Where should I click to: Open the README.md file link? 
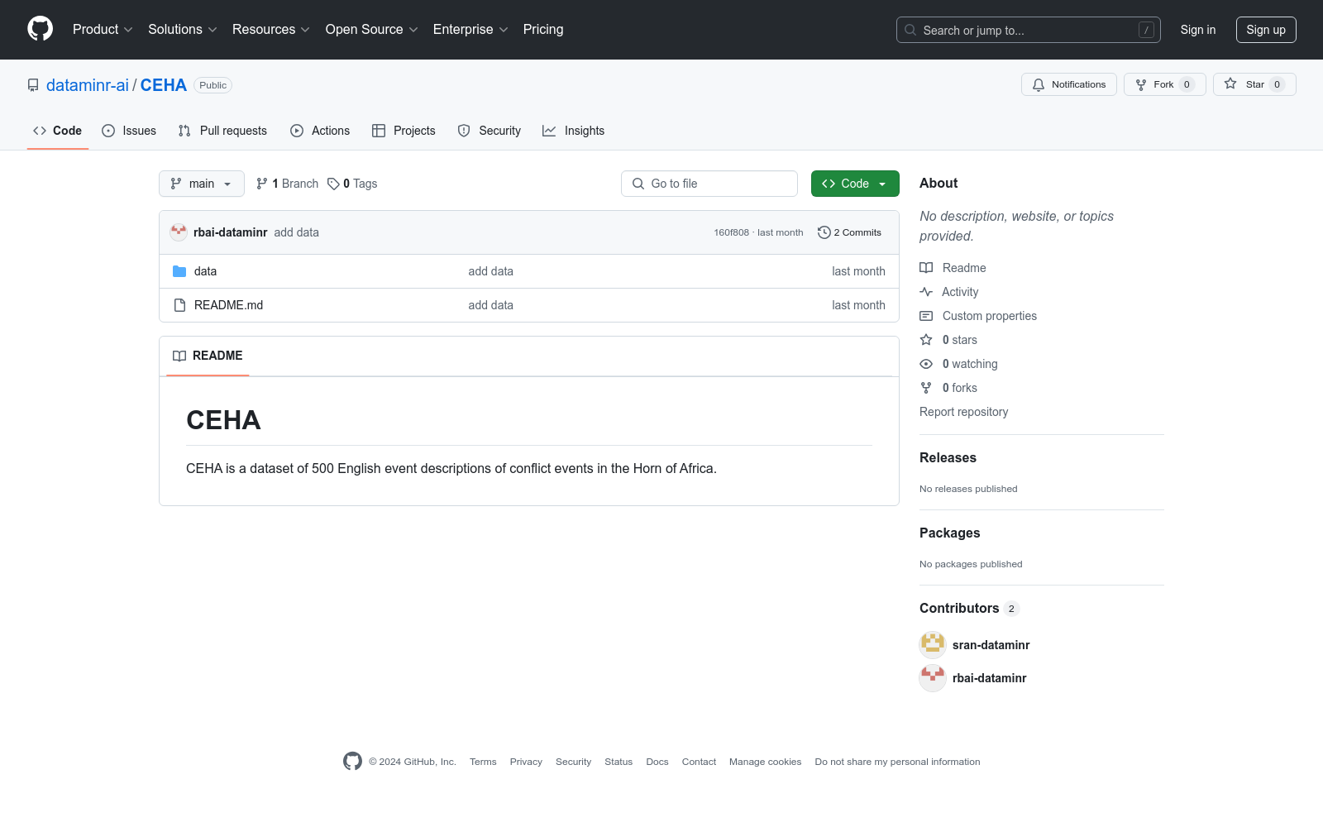[228, 305]
